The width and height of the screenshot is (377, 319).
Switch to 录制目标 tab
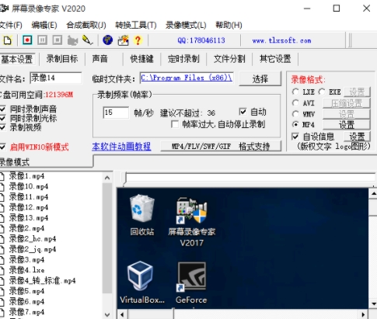[x=62, y=59]
